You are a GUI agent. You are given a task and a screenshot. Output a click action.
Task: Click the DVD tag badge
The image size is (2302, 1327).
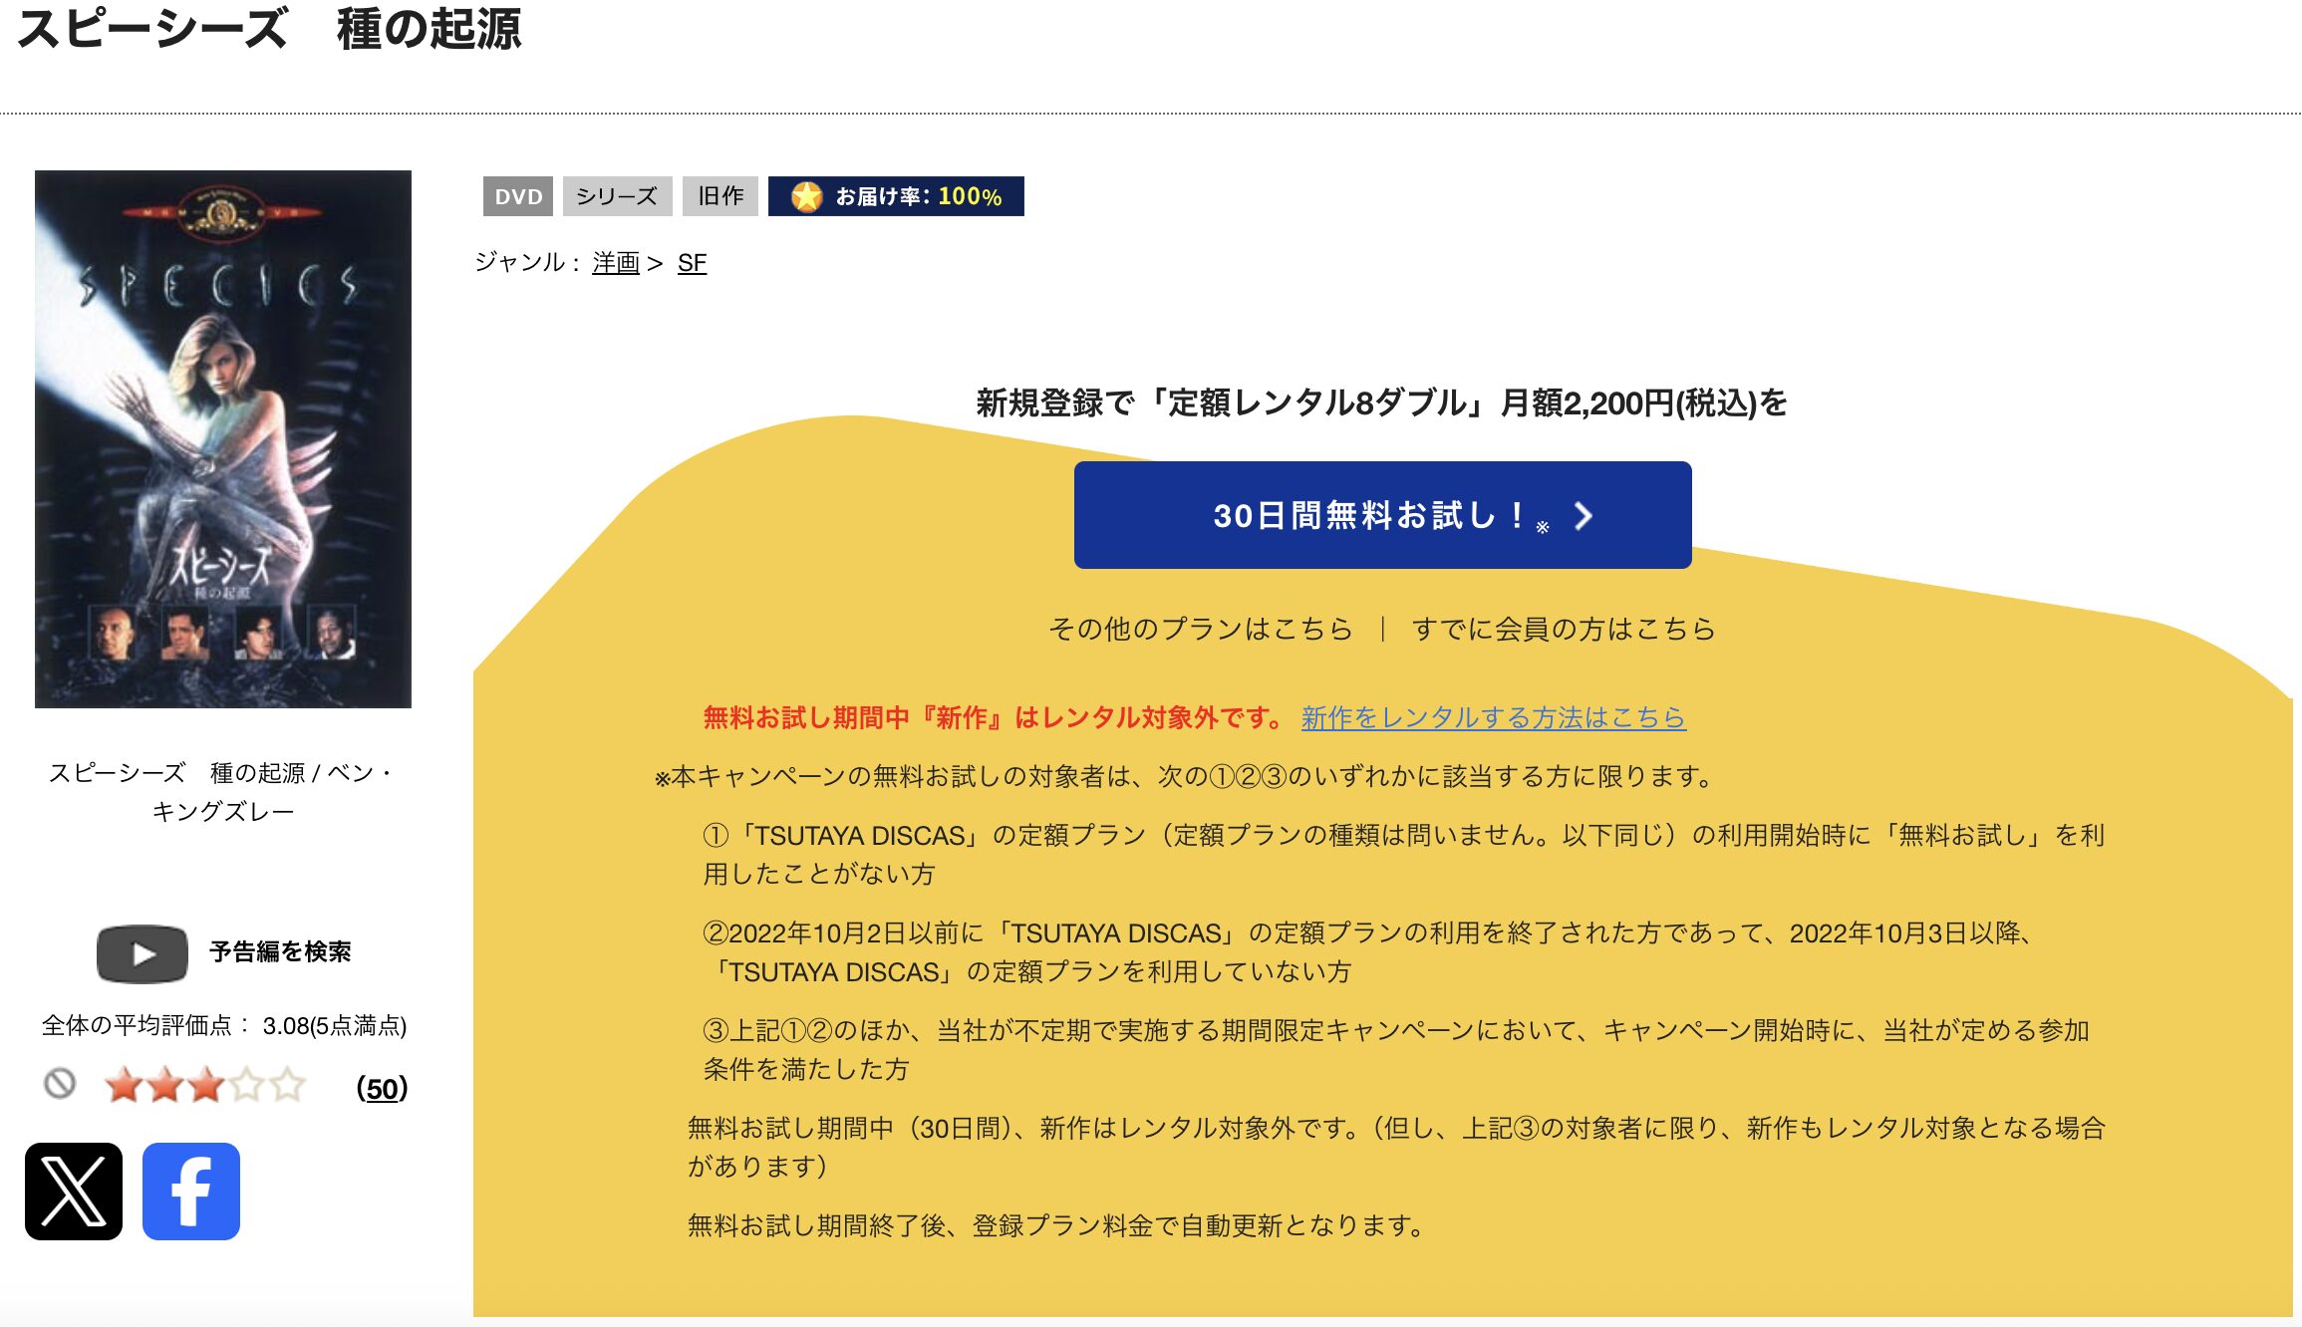click(x=518, y=196)
